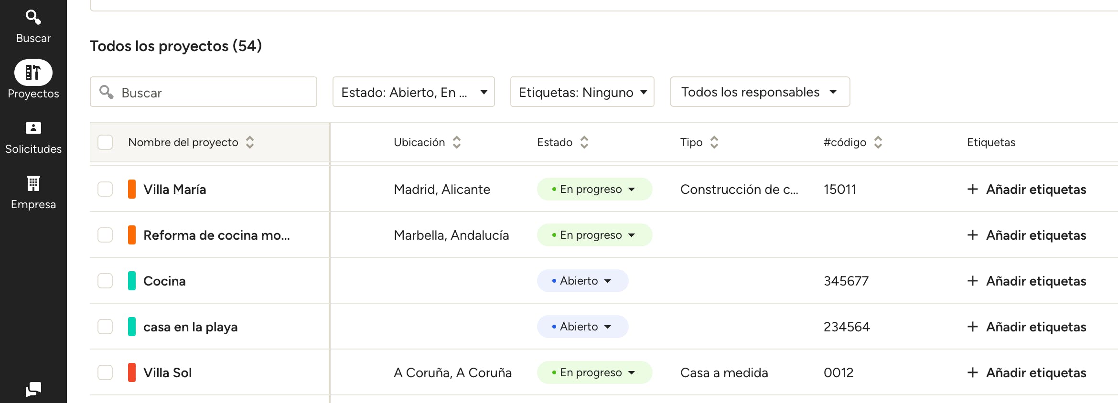Viewport: 1118px width, 403px height.
Task: Click the orange color swatch of Reforma de cocina
Action: (x=132, y=235)
